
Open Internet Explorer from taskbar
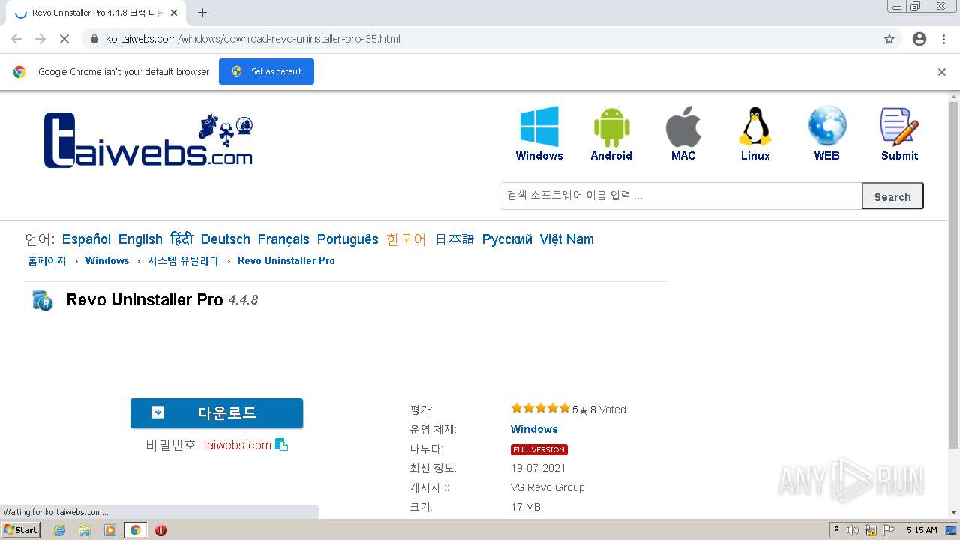60,530
